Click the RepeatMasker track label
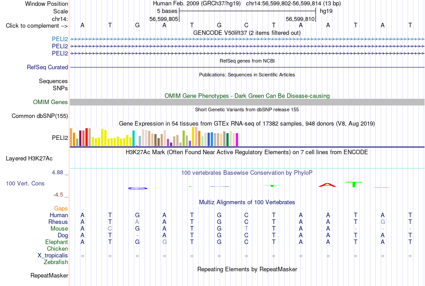The image size is (425, 286). (x=49, y=275)
